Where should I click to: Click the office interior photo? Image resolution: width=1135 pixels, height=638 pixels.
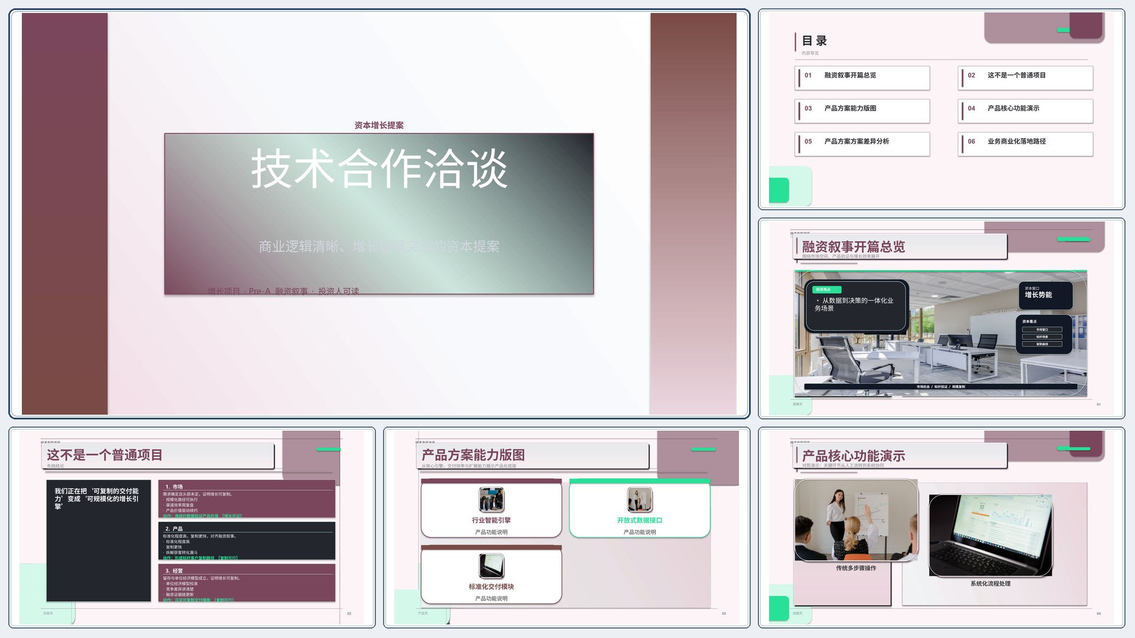click(941, 334)
